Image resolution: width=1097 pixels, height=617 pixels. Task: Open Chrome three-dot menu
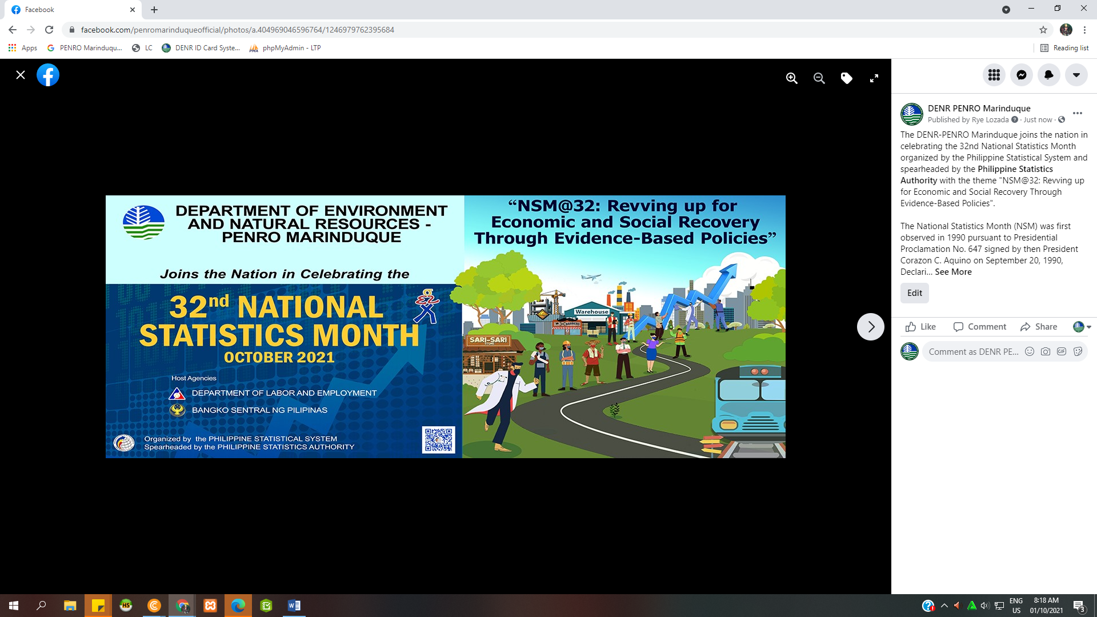coord(1085,30)
